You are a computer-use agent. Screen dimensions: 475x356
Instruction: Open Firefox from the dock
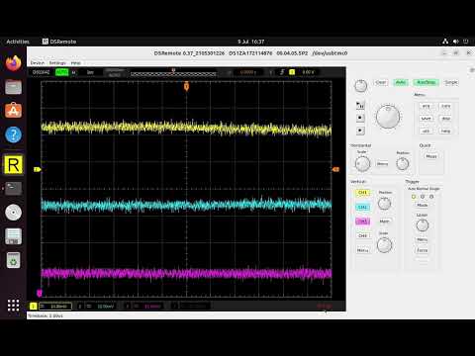[x=13, y=63]
